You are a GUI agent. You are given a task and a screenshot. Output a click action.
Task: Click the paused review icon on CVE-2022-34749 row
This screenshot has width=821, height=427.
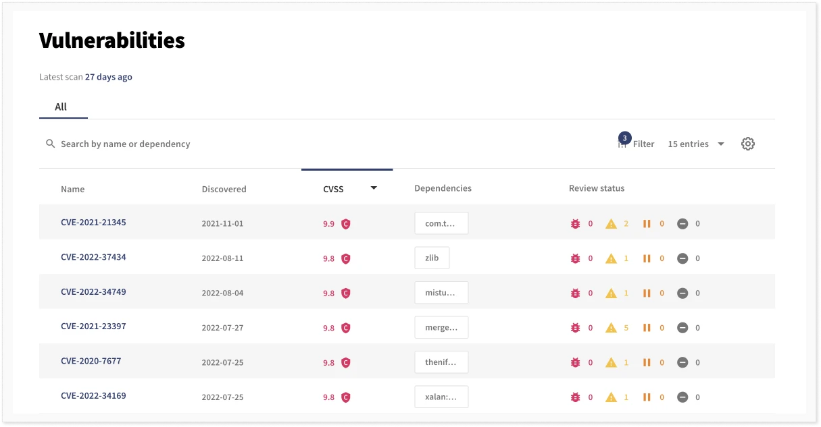[648, 293]
